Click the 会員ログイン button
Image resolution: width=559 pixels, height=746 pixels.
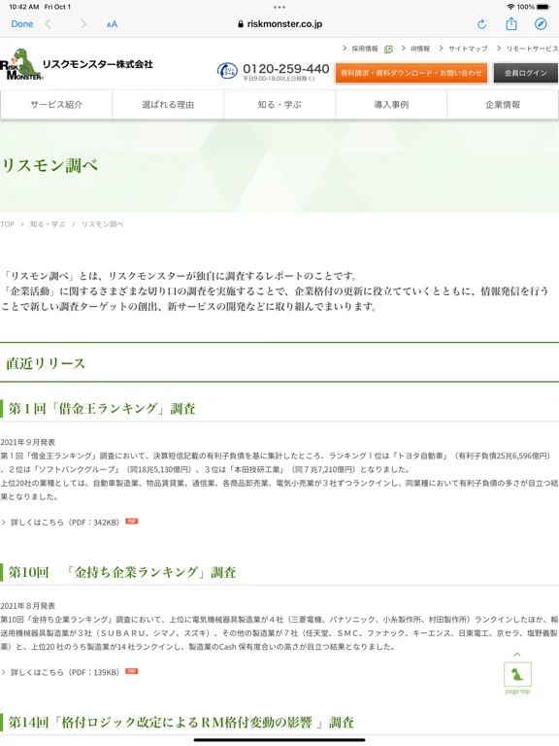526,73
